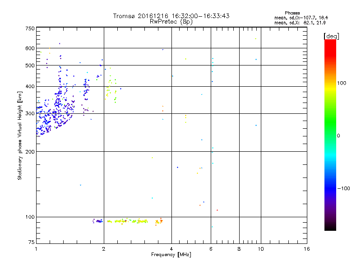Click the y-axis '200' tick label
361x271 pixels.
pyautogui.click(x=30, y=152)
